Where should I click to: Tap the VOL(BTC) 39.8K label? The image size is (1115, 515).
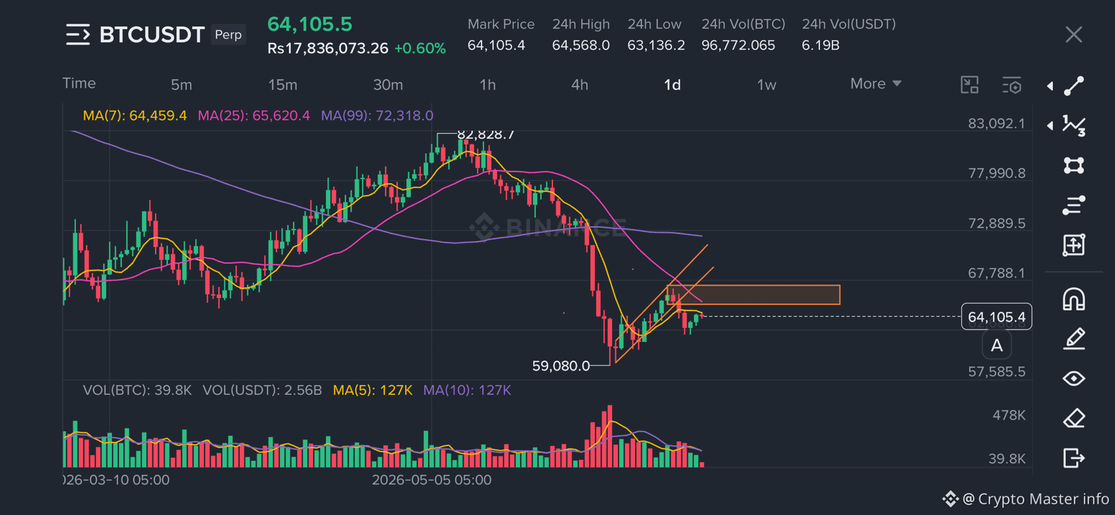137,391
